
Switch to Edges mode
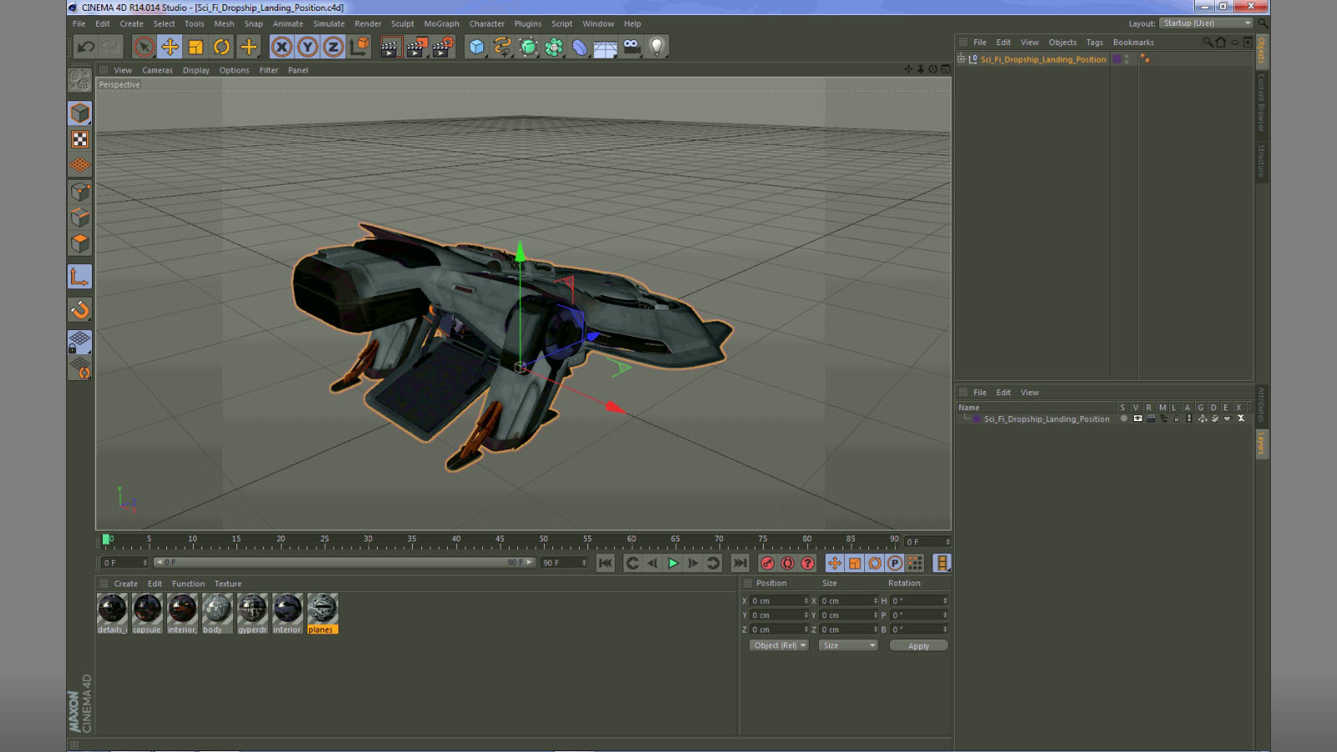coord(80,217)
